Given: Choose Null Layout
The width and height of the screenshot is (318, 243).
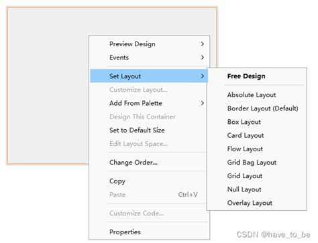Looking at the screenshot, I should tap(244, 189).
